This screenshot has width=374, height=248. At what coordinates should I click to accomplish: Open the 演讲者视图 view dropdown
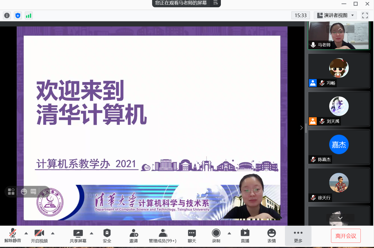coord(335,15)
